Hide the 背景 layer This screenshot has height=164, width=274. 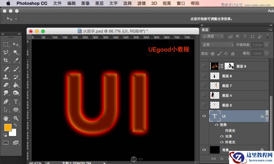point(204,150)
